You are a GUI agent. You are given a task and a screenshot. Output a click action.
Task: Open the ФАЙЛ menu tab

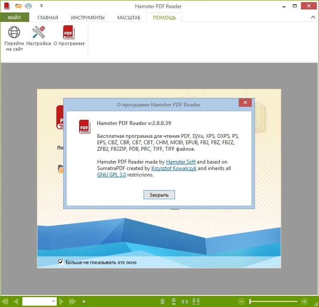pyautogui.click(x=15, y=18)
